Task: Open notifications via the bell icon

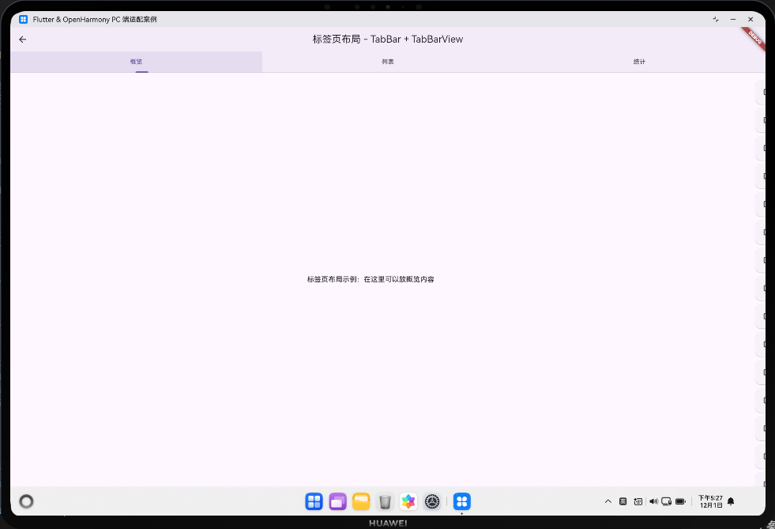Action: pos(730,501)
